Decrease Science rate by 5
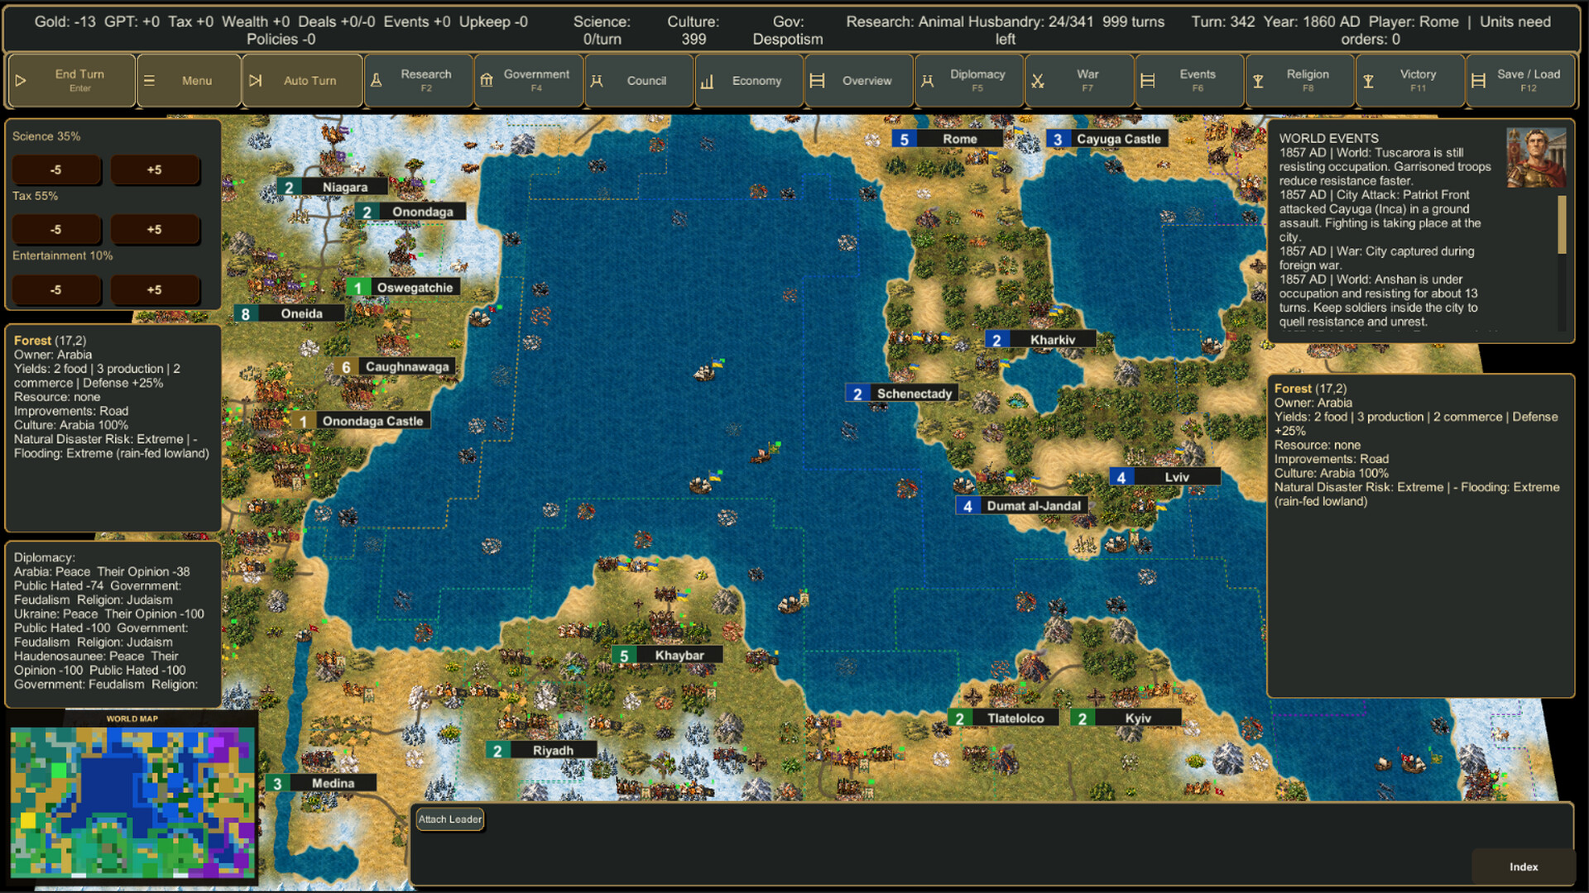 55,170
